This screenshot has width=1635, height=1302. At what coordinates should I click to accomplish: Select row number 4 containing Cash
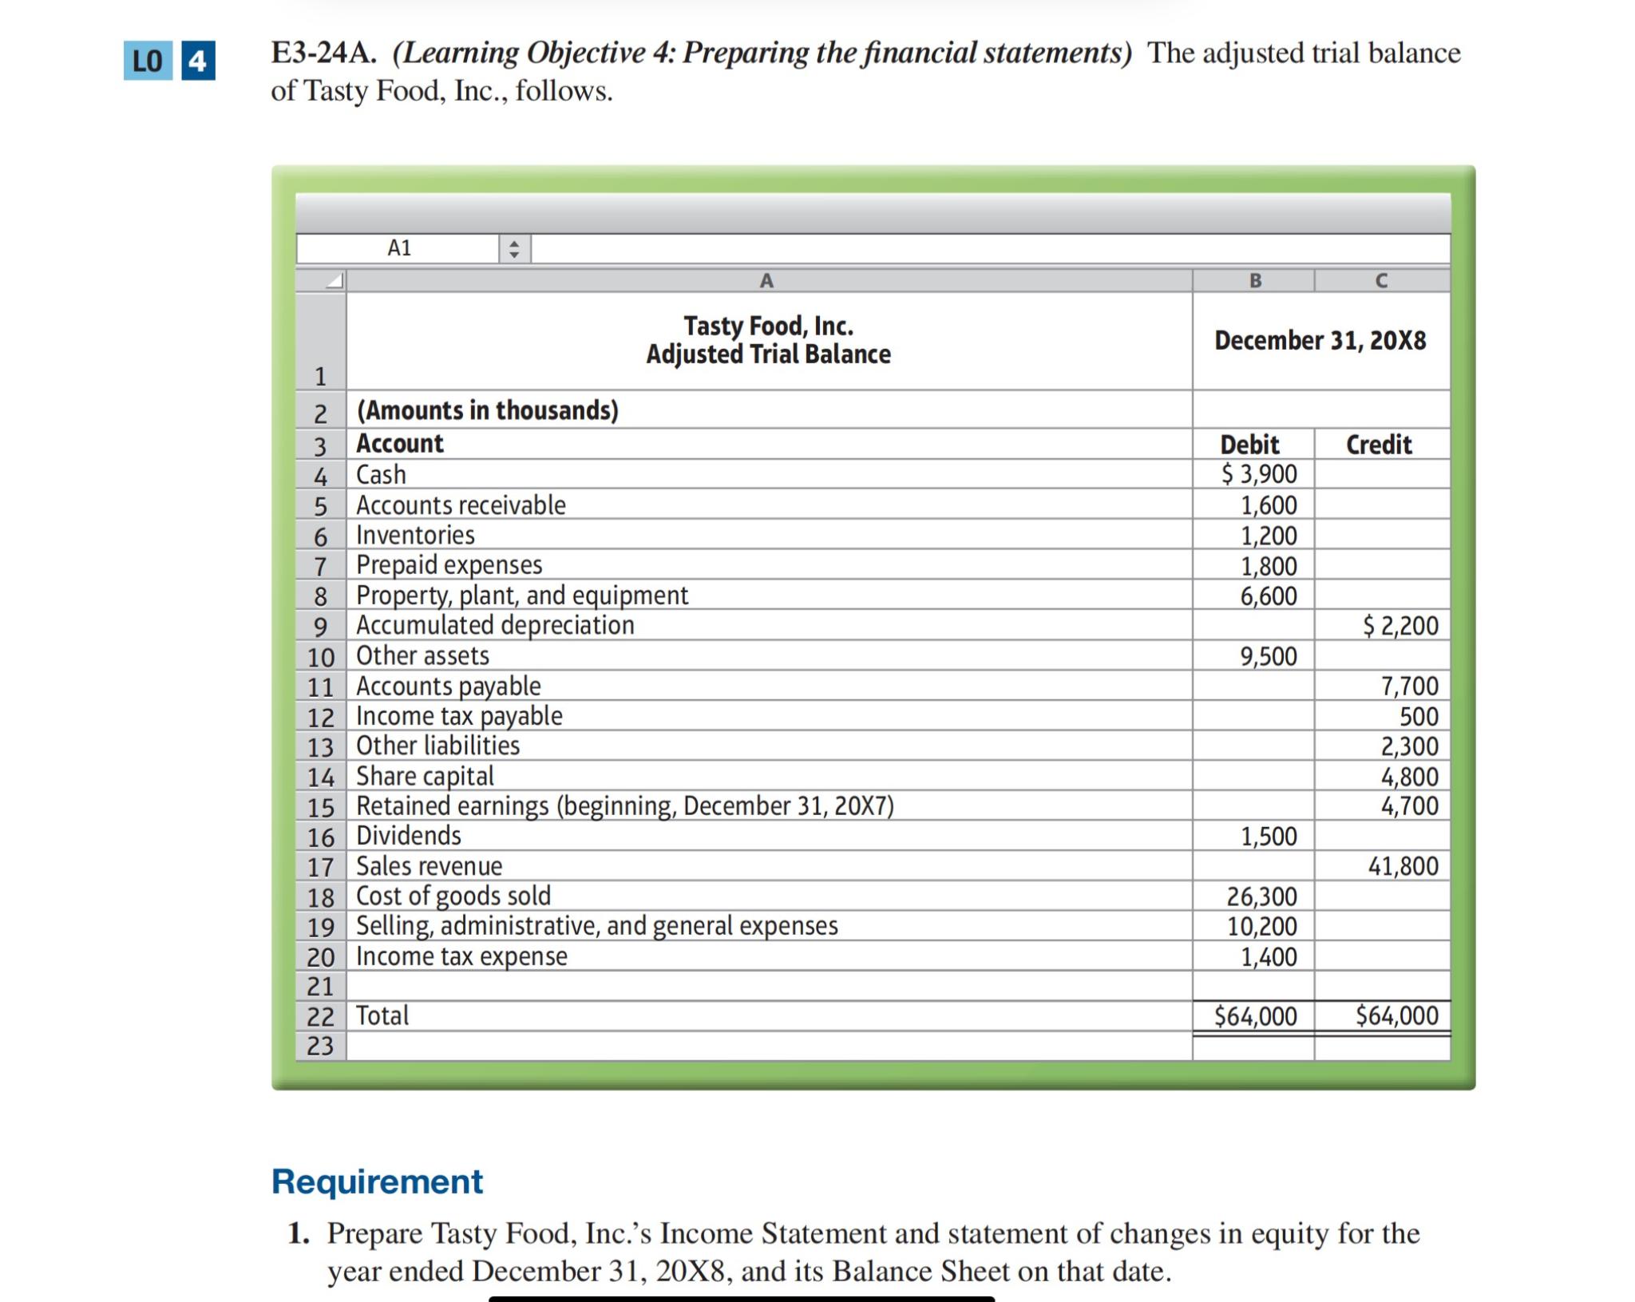323,474
